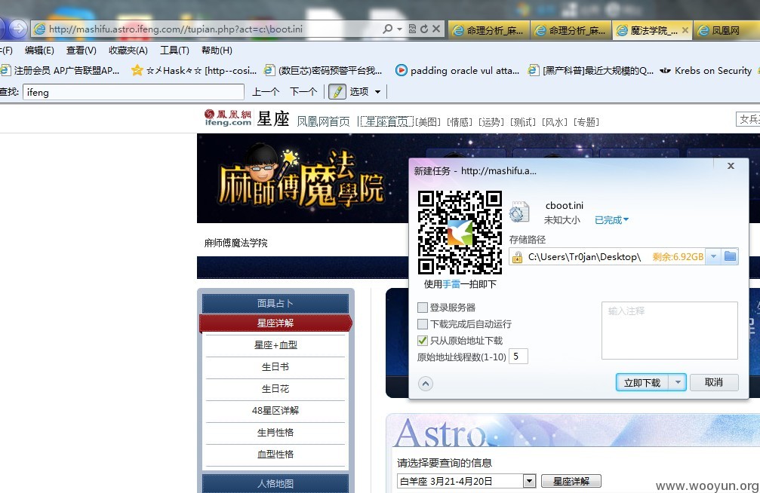
Task: Open the 选项 dropdown in find bar
Action: click(x=365, y=91)
